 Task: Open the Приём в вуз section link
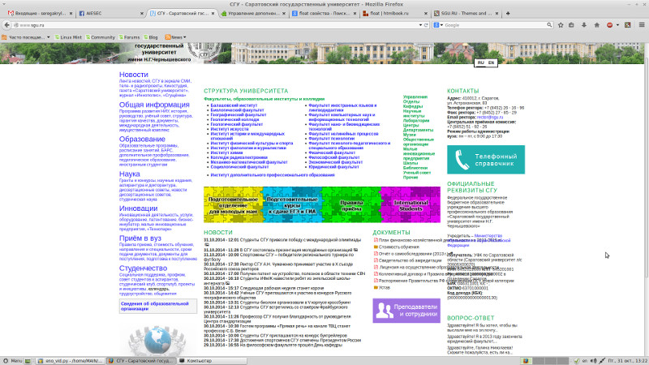(140, 238)
